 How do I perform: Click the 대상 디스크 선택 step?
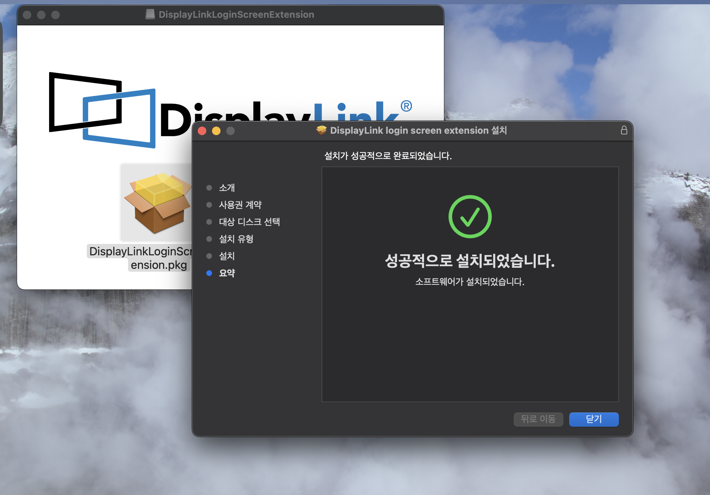[249, 222]
